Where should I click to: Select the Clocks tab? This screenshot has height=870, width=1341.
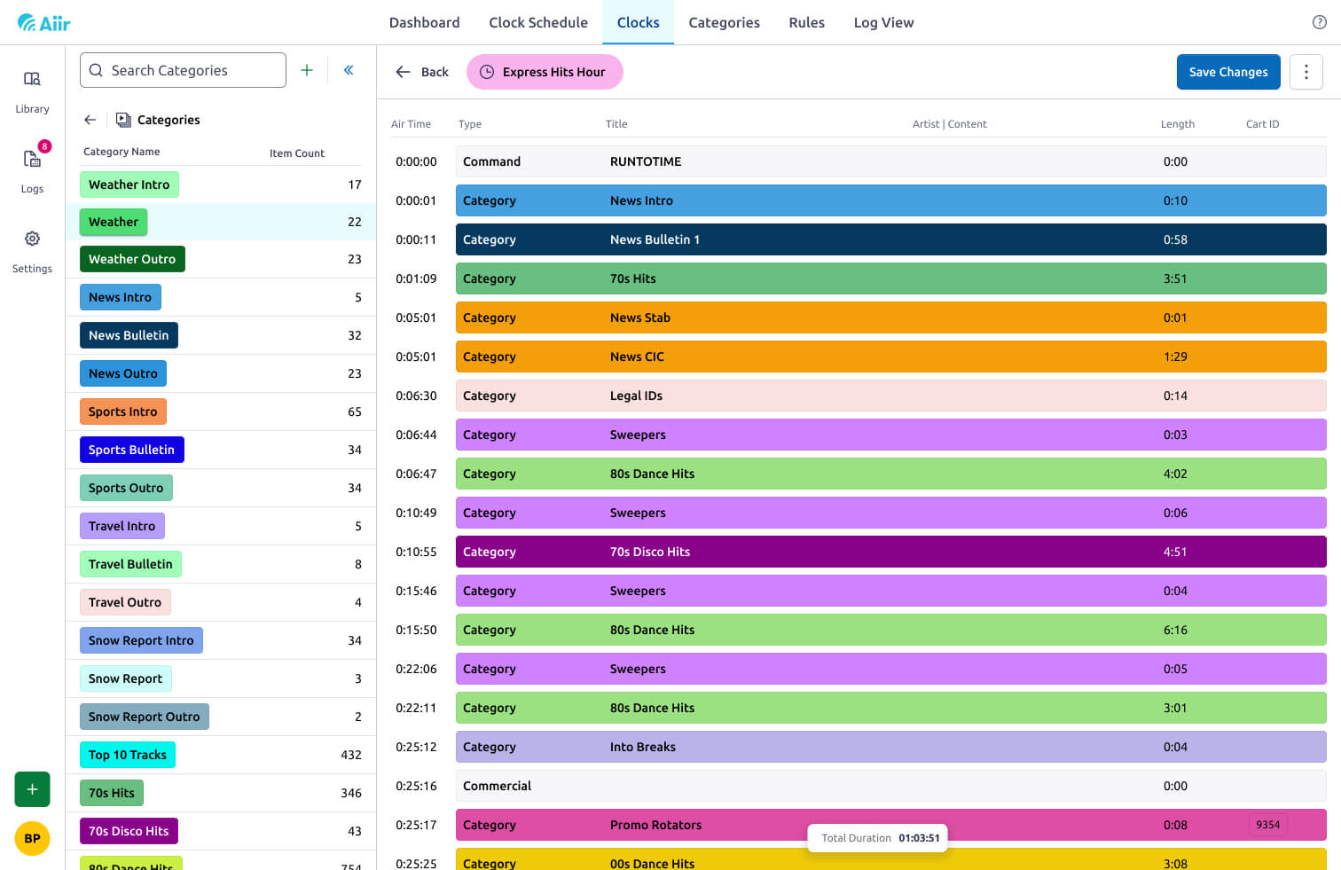(x=639, y=22)
